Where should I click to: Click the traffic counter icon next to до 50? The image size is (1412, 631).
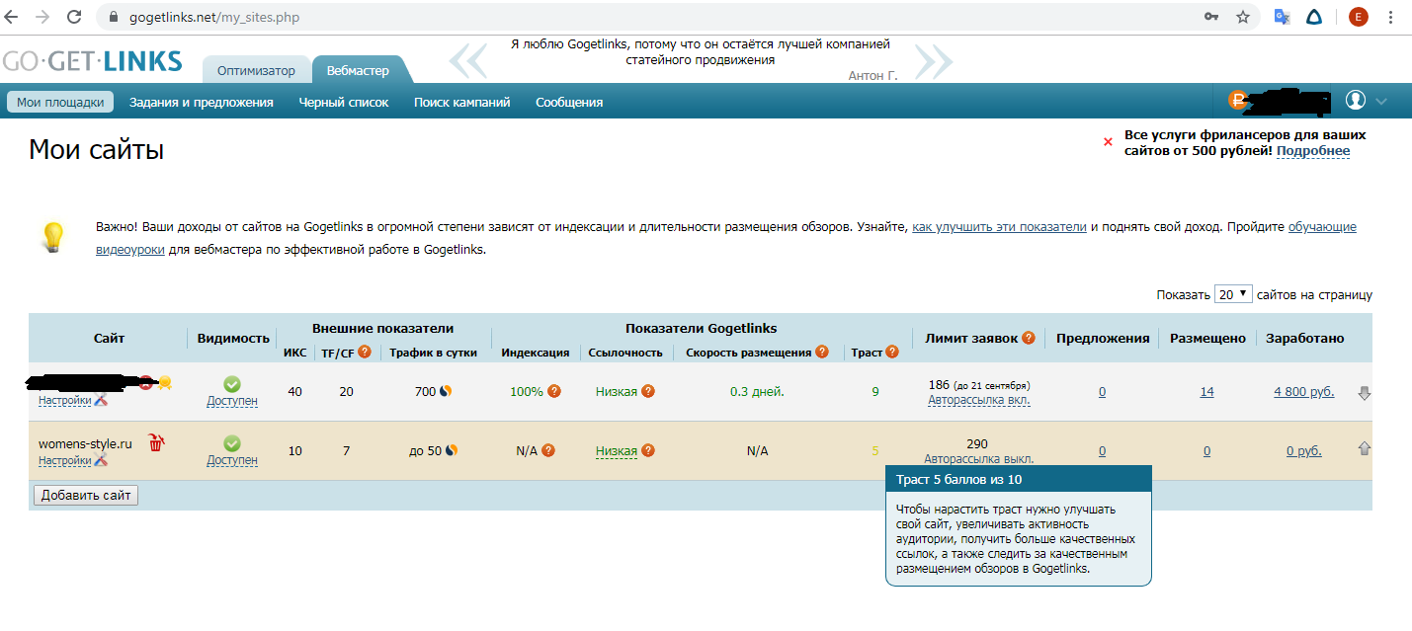click(x=452, y=450)
